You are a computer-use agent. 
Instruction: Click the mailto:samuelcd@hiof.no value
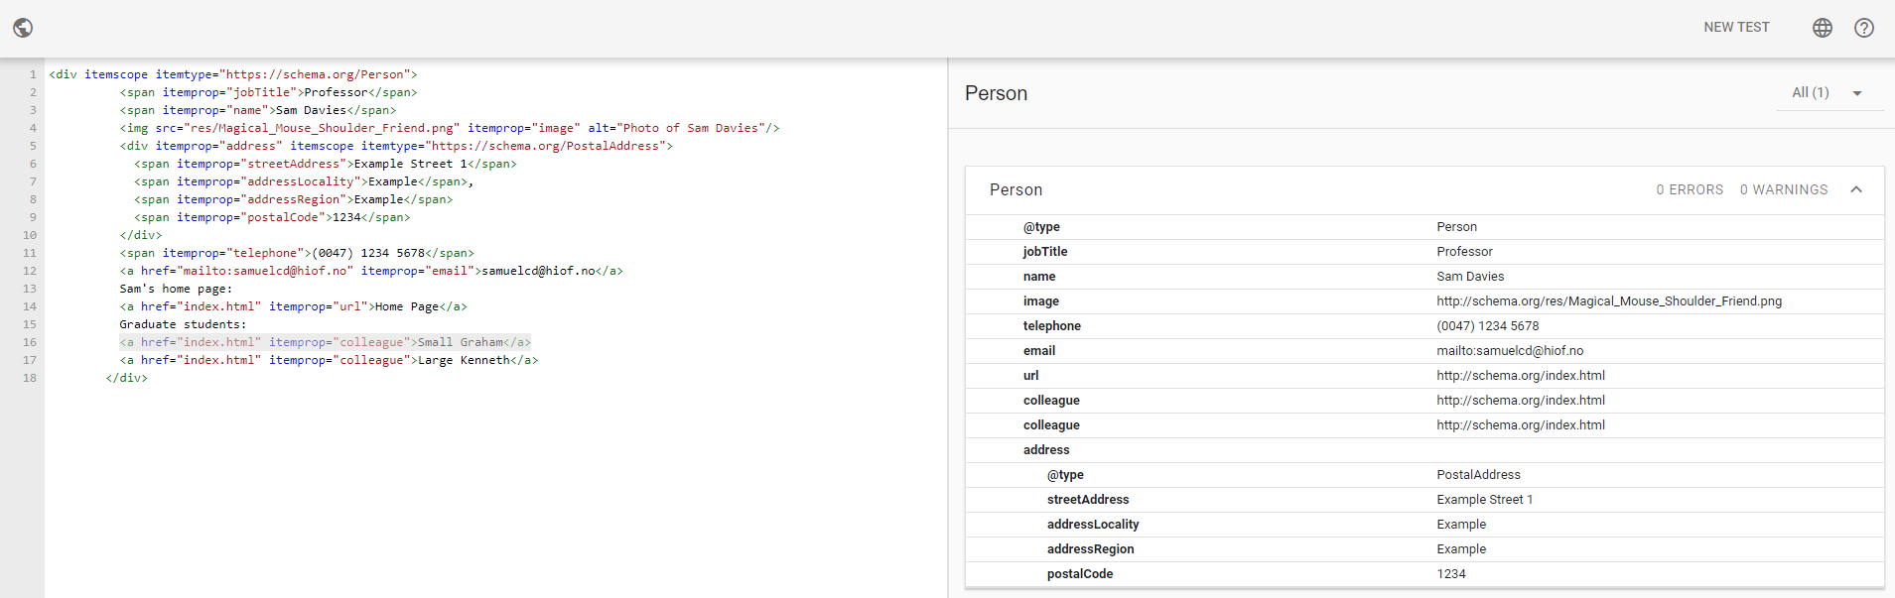[x=1510, y=351]
